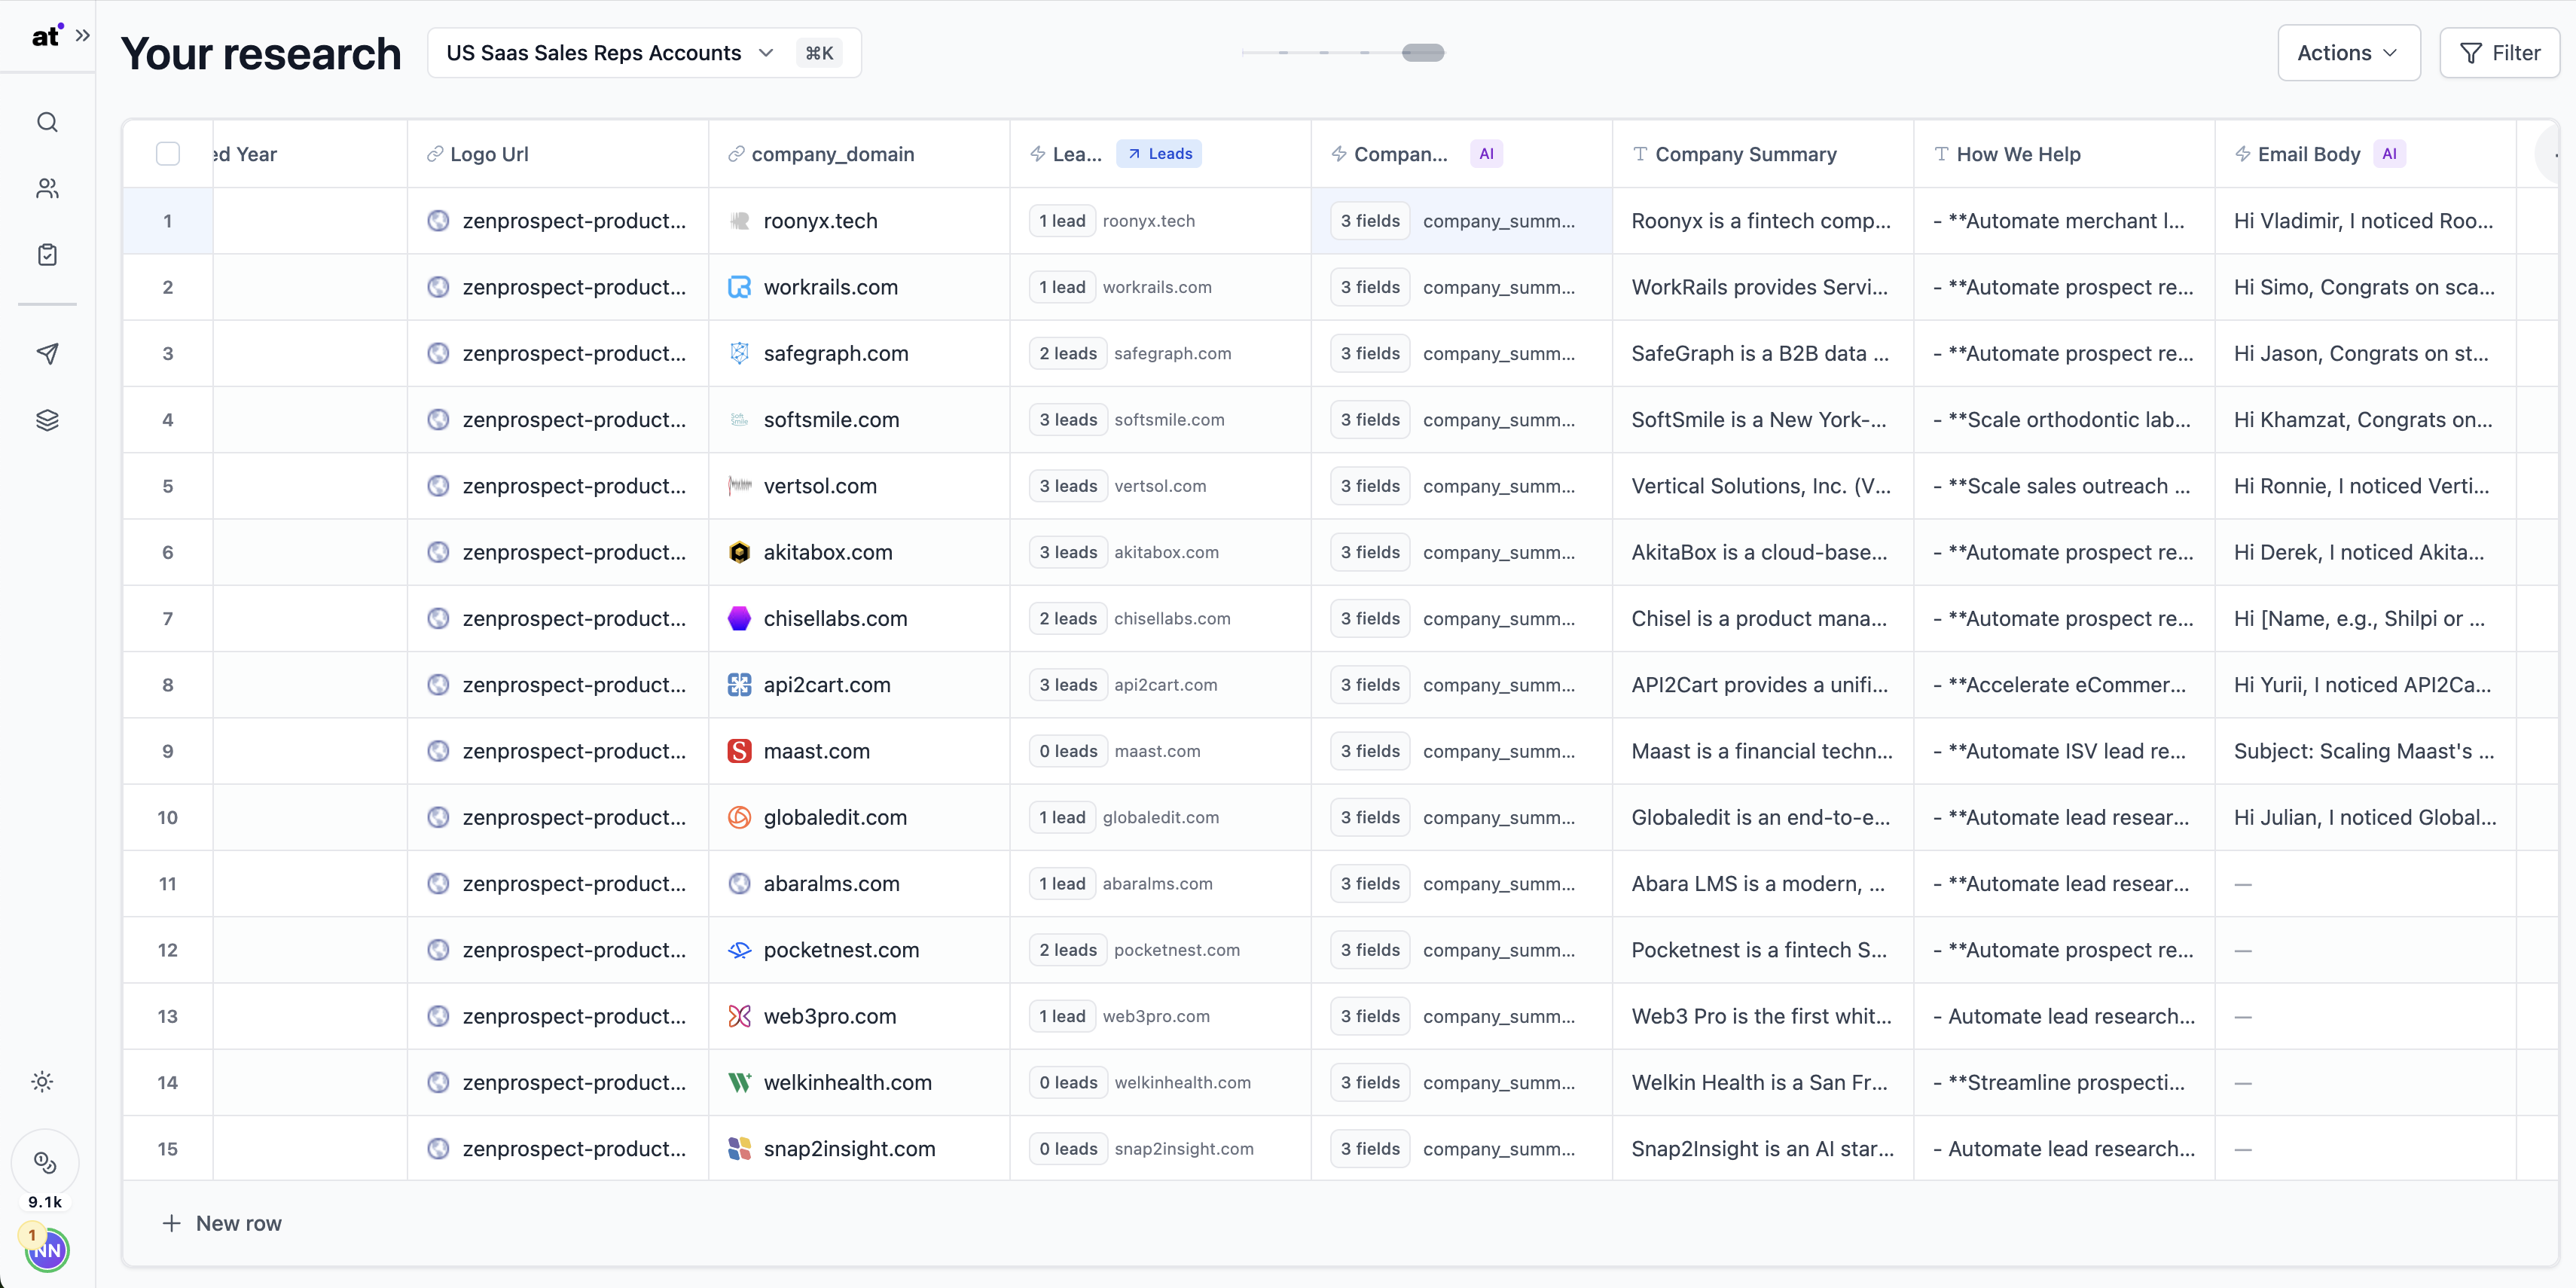2576x1288 pixels.
Task: Open the stacked layers sidebar icon
Action: pos(47,420)
